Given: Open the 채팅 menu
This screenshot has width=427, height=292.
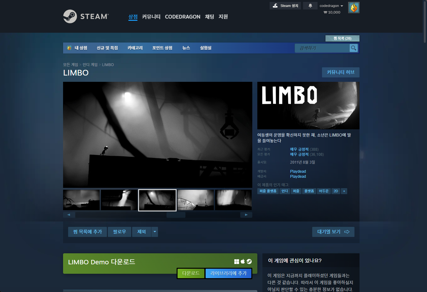Looking at the screenshot, I should tap(209, 17).
